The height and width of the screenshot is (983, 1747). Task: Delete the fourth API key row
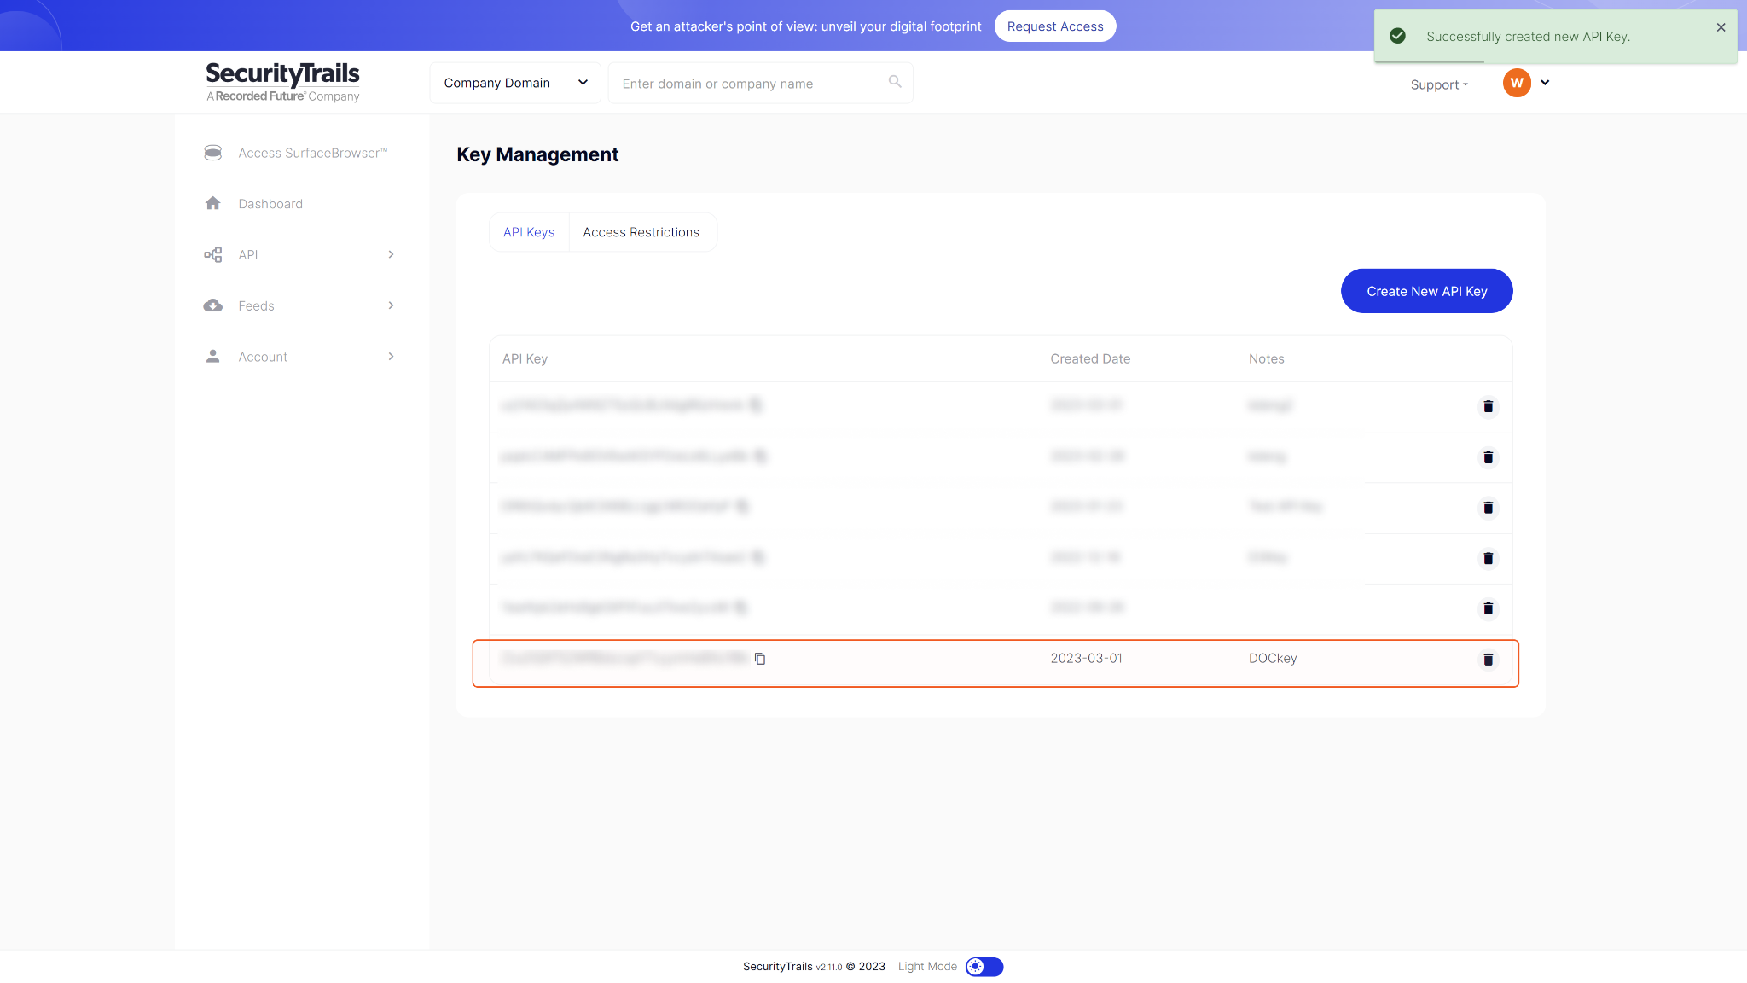1488,558
